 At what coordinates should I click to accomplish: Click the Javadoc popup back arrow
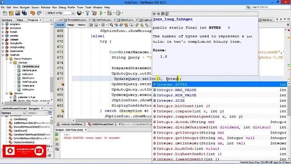[x=154, y=14]
